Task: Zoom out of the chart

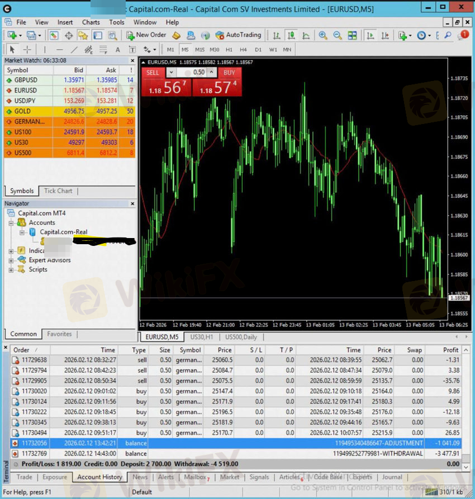Action: [338, 35]
